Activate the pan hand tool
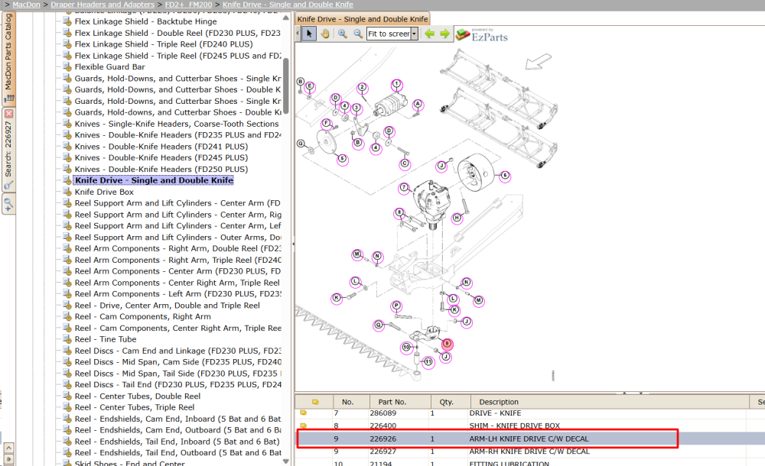 (325, 34)
